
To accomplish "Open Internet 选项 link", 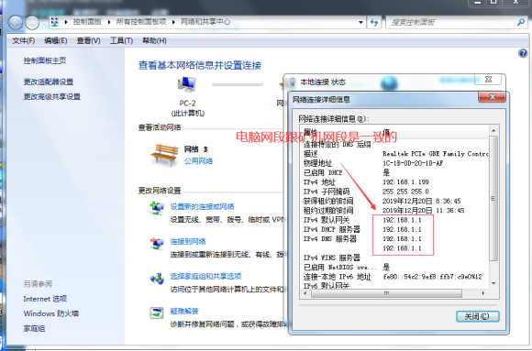I will tap(45, 299).
